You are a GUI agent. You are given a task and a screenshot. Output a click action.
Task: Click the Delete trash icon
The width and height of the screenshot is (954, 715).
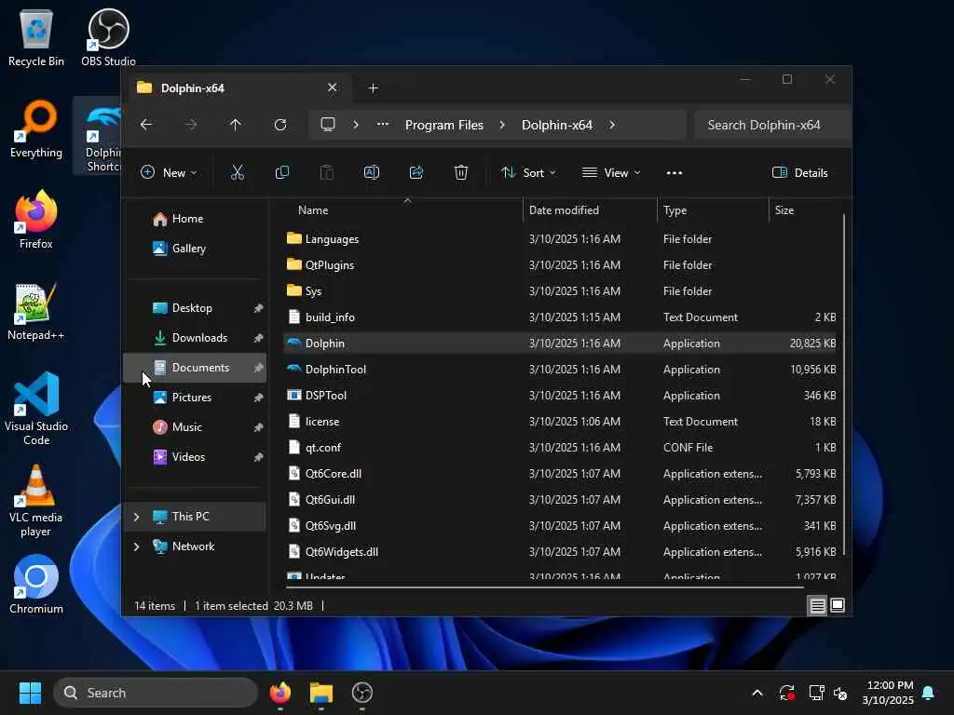click(460, 172)
